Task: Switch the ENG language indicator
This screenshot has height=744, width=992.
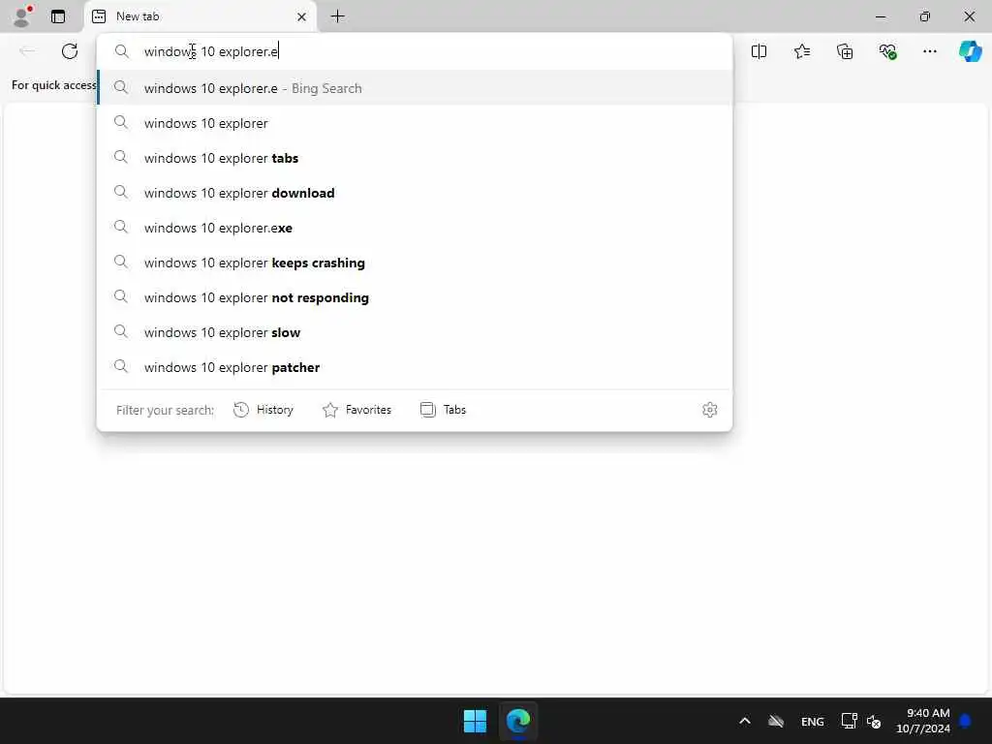Action: pyautogui.click(x=813, y=721)
